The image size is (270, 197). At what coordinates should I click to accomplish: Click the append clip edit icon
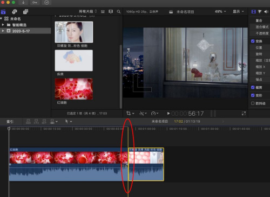44,122
